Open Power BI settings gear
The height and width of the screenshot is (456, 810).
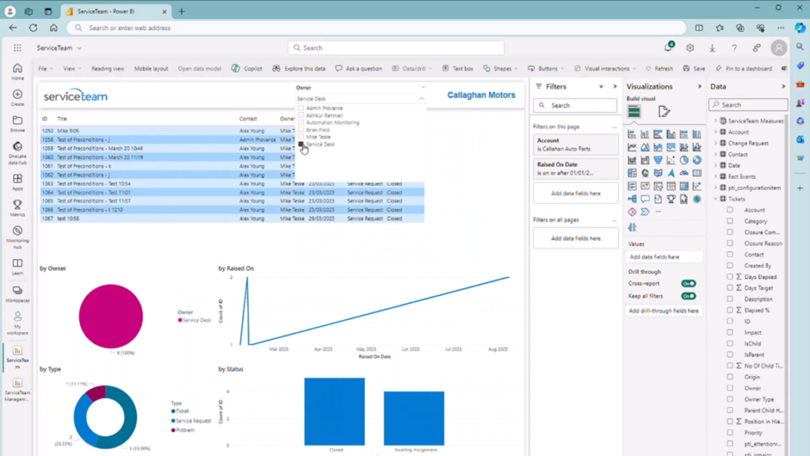(x=690, y=47)
